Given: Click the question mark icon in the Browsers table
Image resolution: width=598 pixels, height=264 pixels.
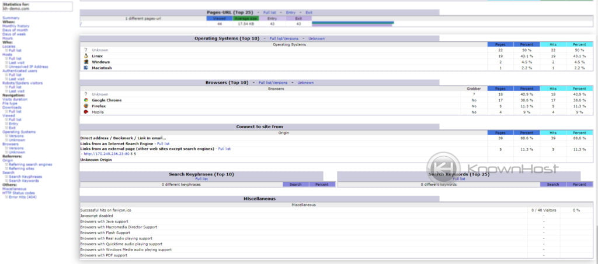Looking at the screenshot, I should point(86,94).
